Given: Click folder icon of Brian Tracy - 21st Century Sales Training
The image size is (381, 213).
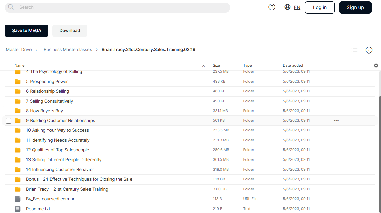Looking at the screenshot, I should (18, 189).
